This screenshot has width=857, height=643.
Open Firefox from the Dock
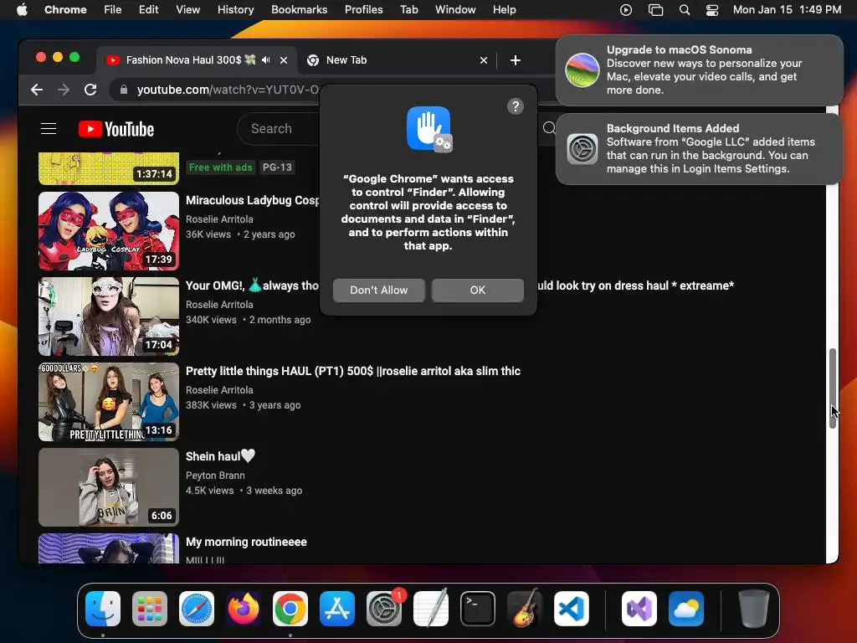pos(244,609)
